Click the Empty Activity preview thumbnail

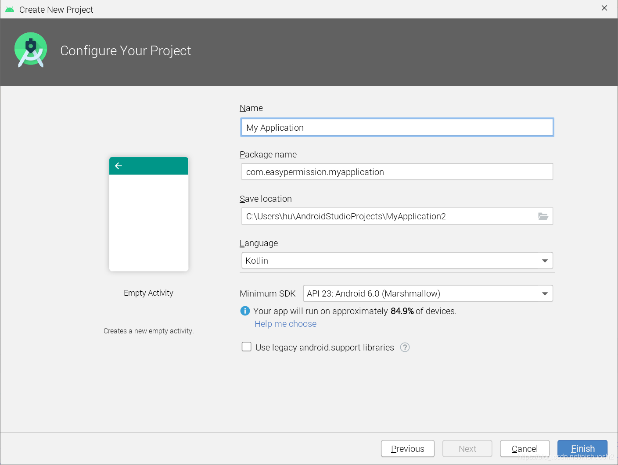[149, 214]
